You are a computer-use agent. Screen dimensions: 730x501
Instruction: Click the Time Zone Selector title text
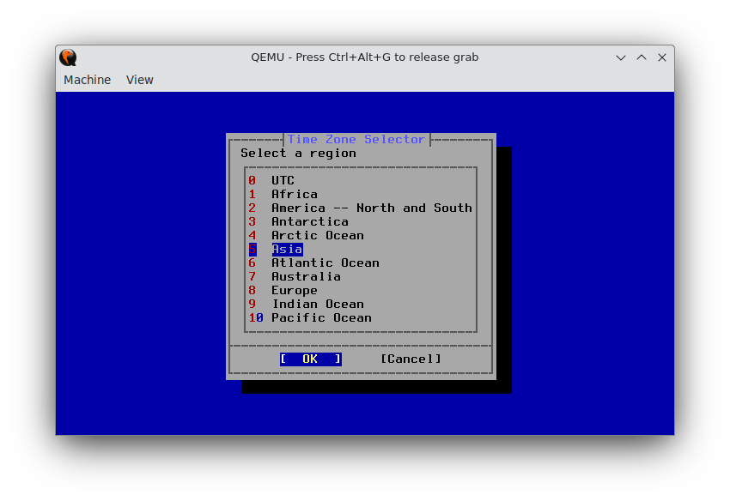pyautogui.click(x=357, y=139)
